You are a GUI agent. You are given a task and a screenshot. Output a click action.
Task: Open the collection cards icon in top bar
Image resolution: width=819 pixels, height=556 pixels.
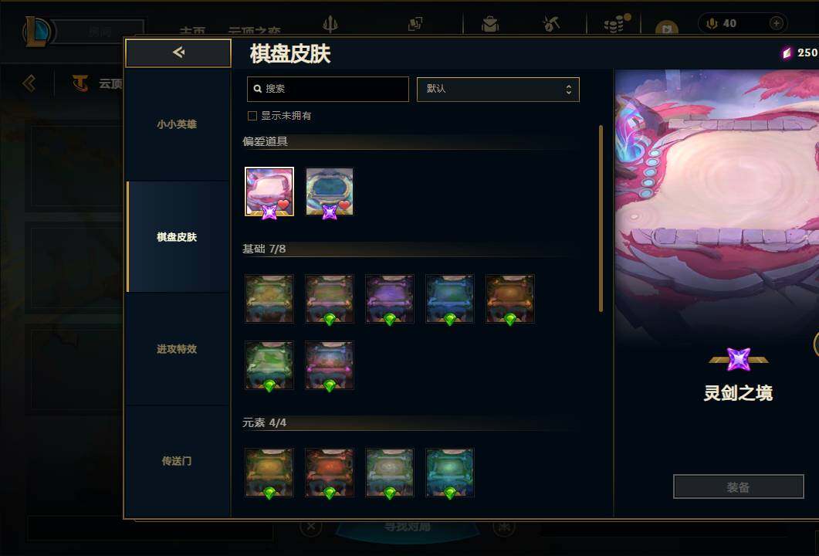[x=415, y=24]
